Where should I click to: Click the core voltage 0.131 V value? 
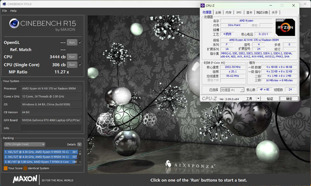264,34
